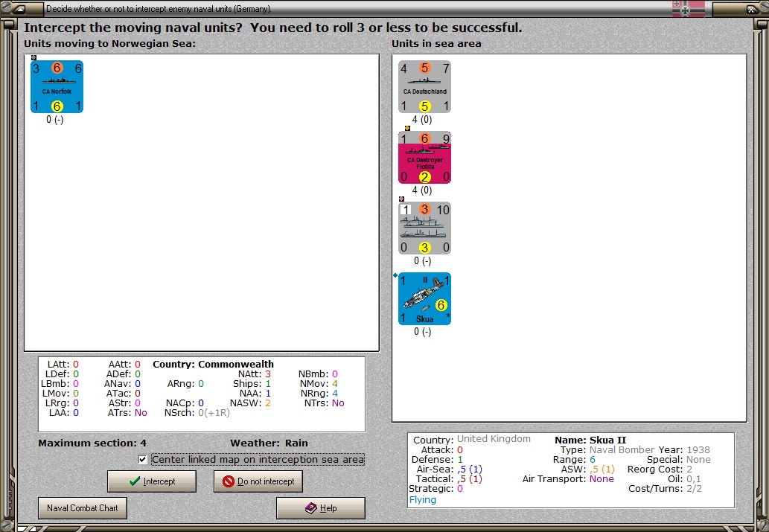Click the '4 (0)' value under CA Deutschland
769x532 pixels.
[x=422, y=119]
